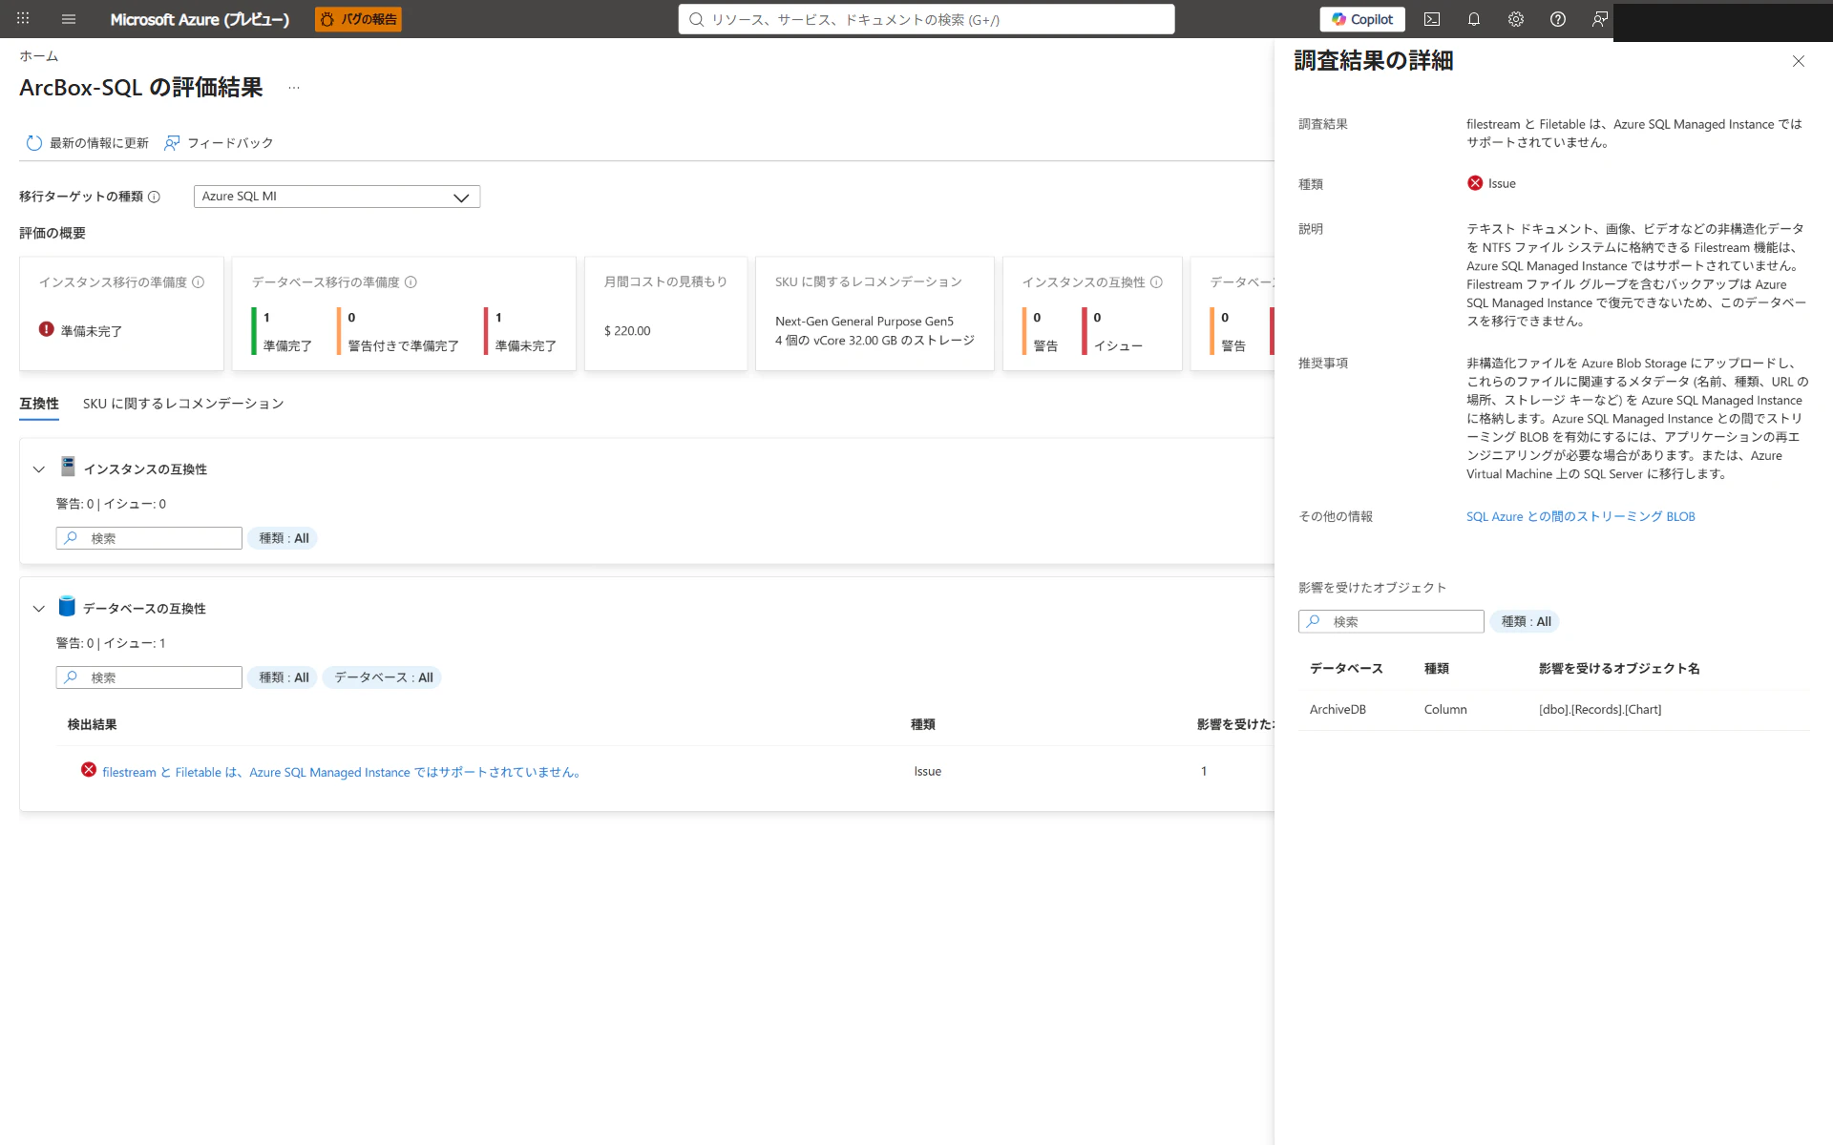Click the bug report button
Screen dimensions: 1833x1145
358,19
